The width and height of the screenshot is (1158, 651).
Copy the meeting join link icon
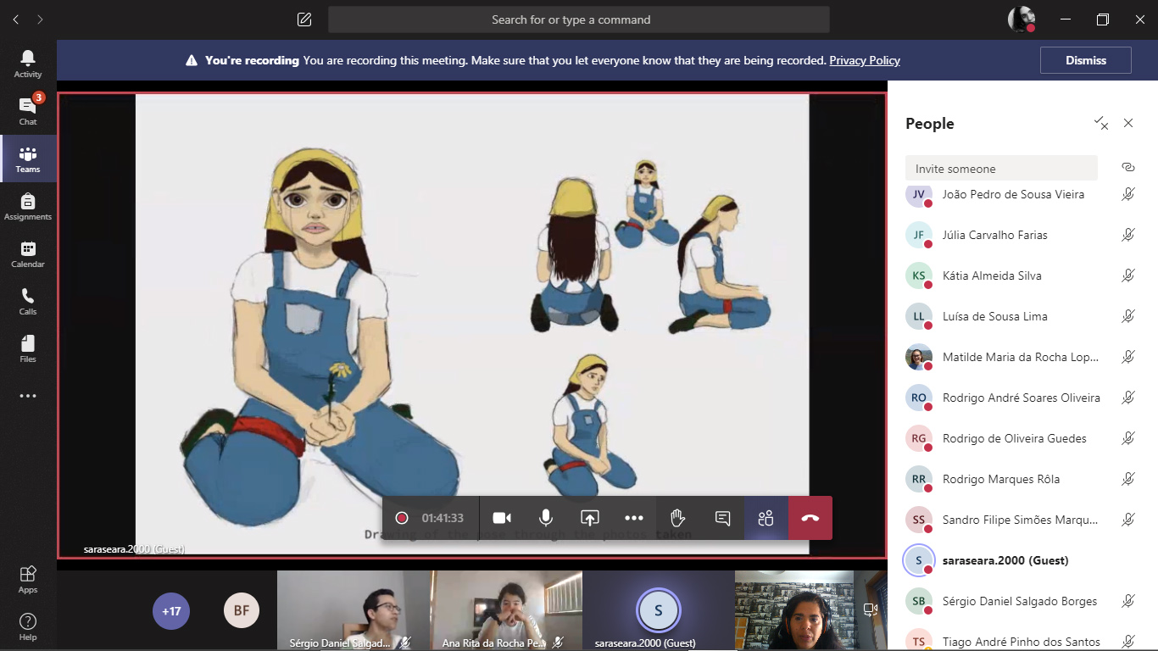(1127, 167)
